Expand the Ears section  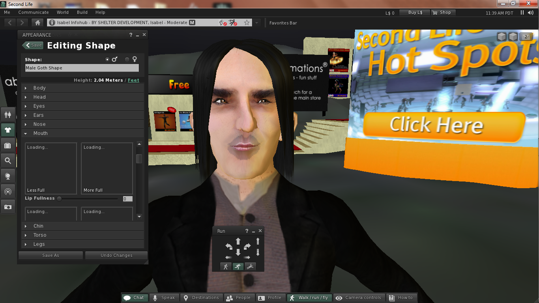coord(82,115)
